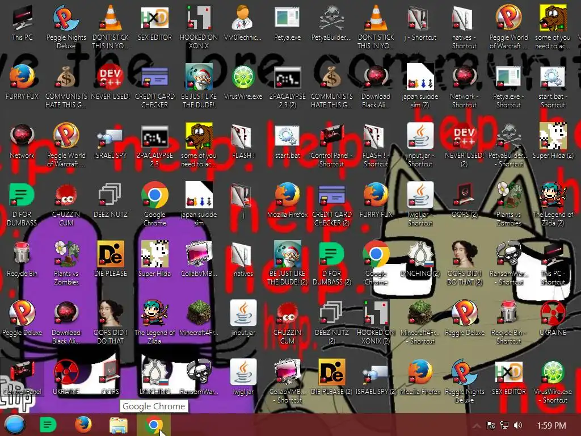Select the Control Panel icon without Shortcut

point(22,377)
